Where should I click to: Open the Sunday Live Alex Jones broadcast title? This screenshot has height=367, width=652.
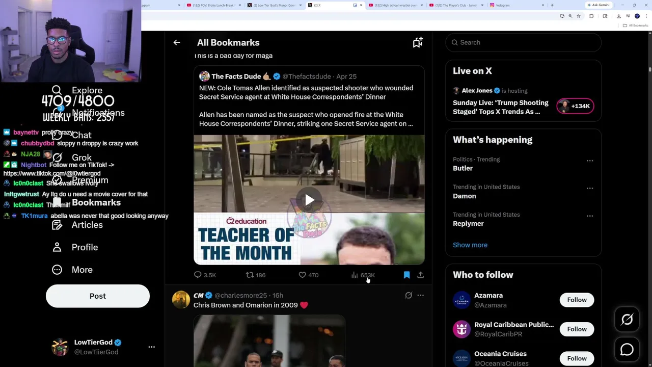point(501,107)
